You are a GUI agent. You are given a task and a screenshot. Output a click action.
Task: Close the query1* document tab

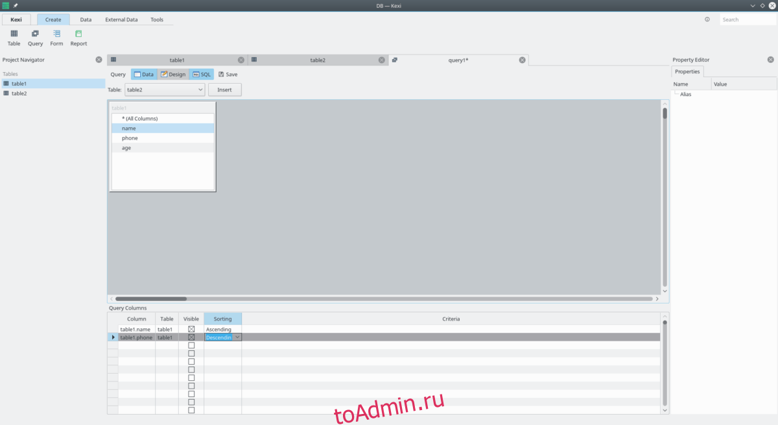[x=522, y=60]
